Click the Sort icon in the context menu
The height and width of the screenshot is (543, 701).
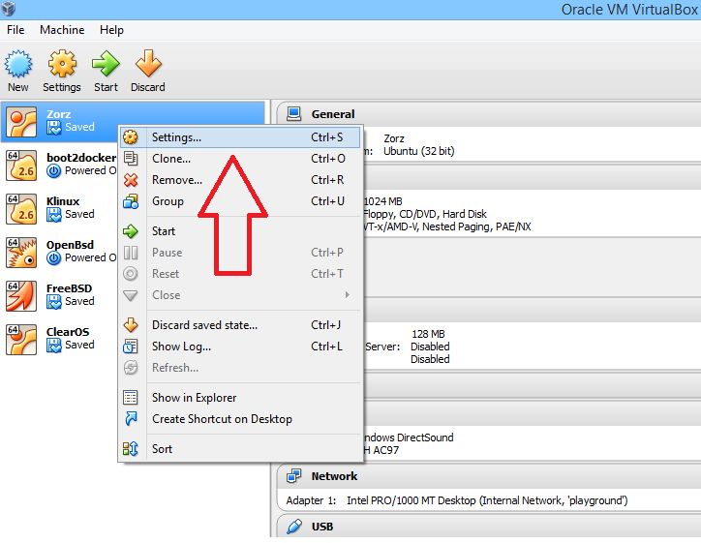coord(131,449)
